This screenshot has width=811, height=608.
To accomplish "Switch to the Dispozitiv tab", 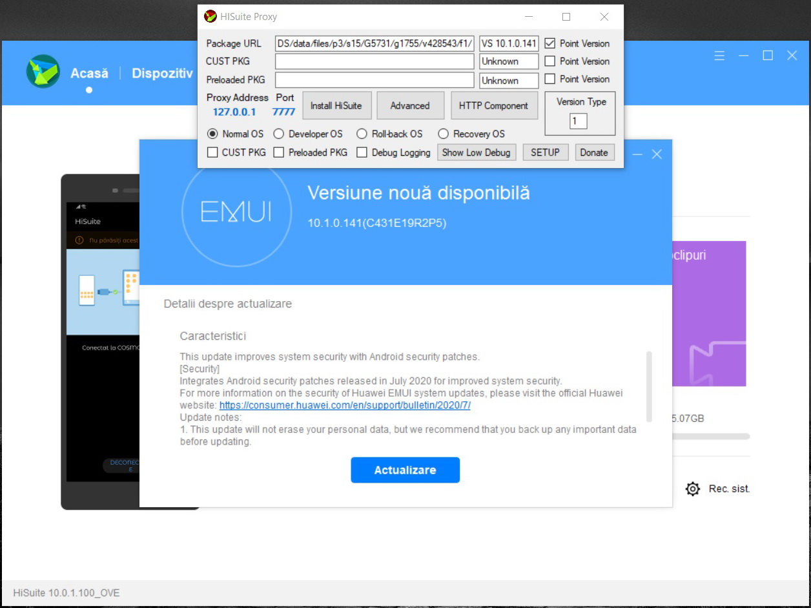I will tap(162, 73).
